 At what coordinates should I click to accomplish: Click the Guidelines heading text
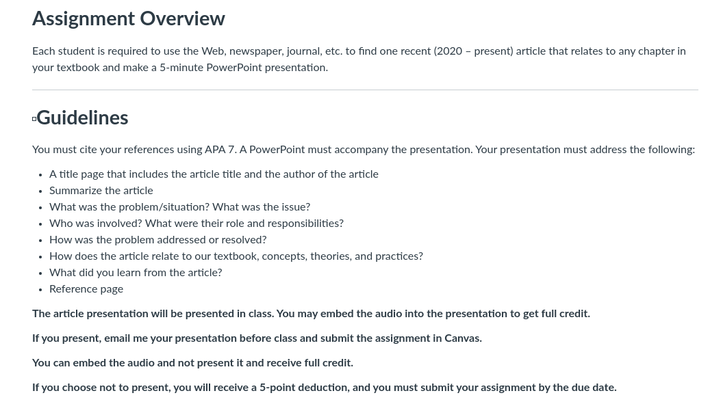82,118
